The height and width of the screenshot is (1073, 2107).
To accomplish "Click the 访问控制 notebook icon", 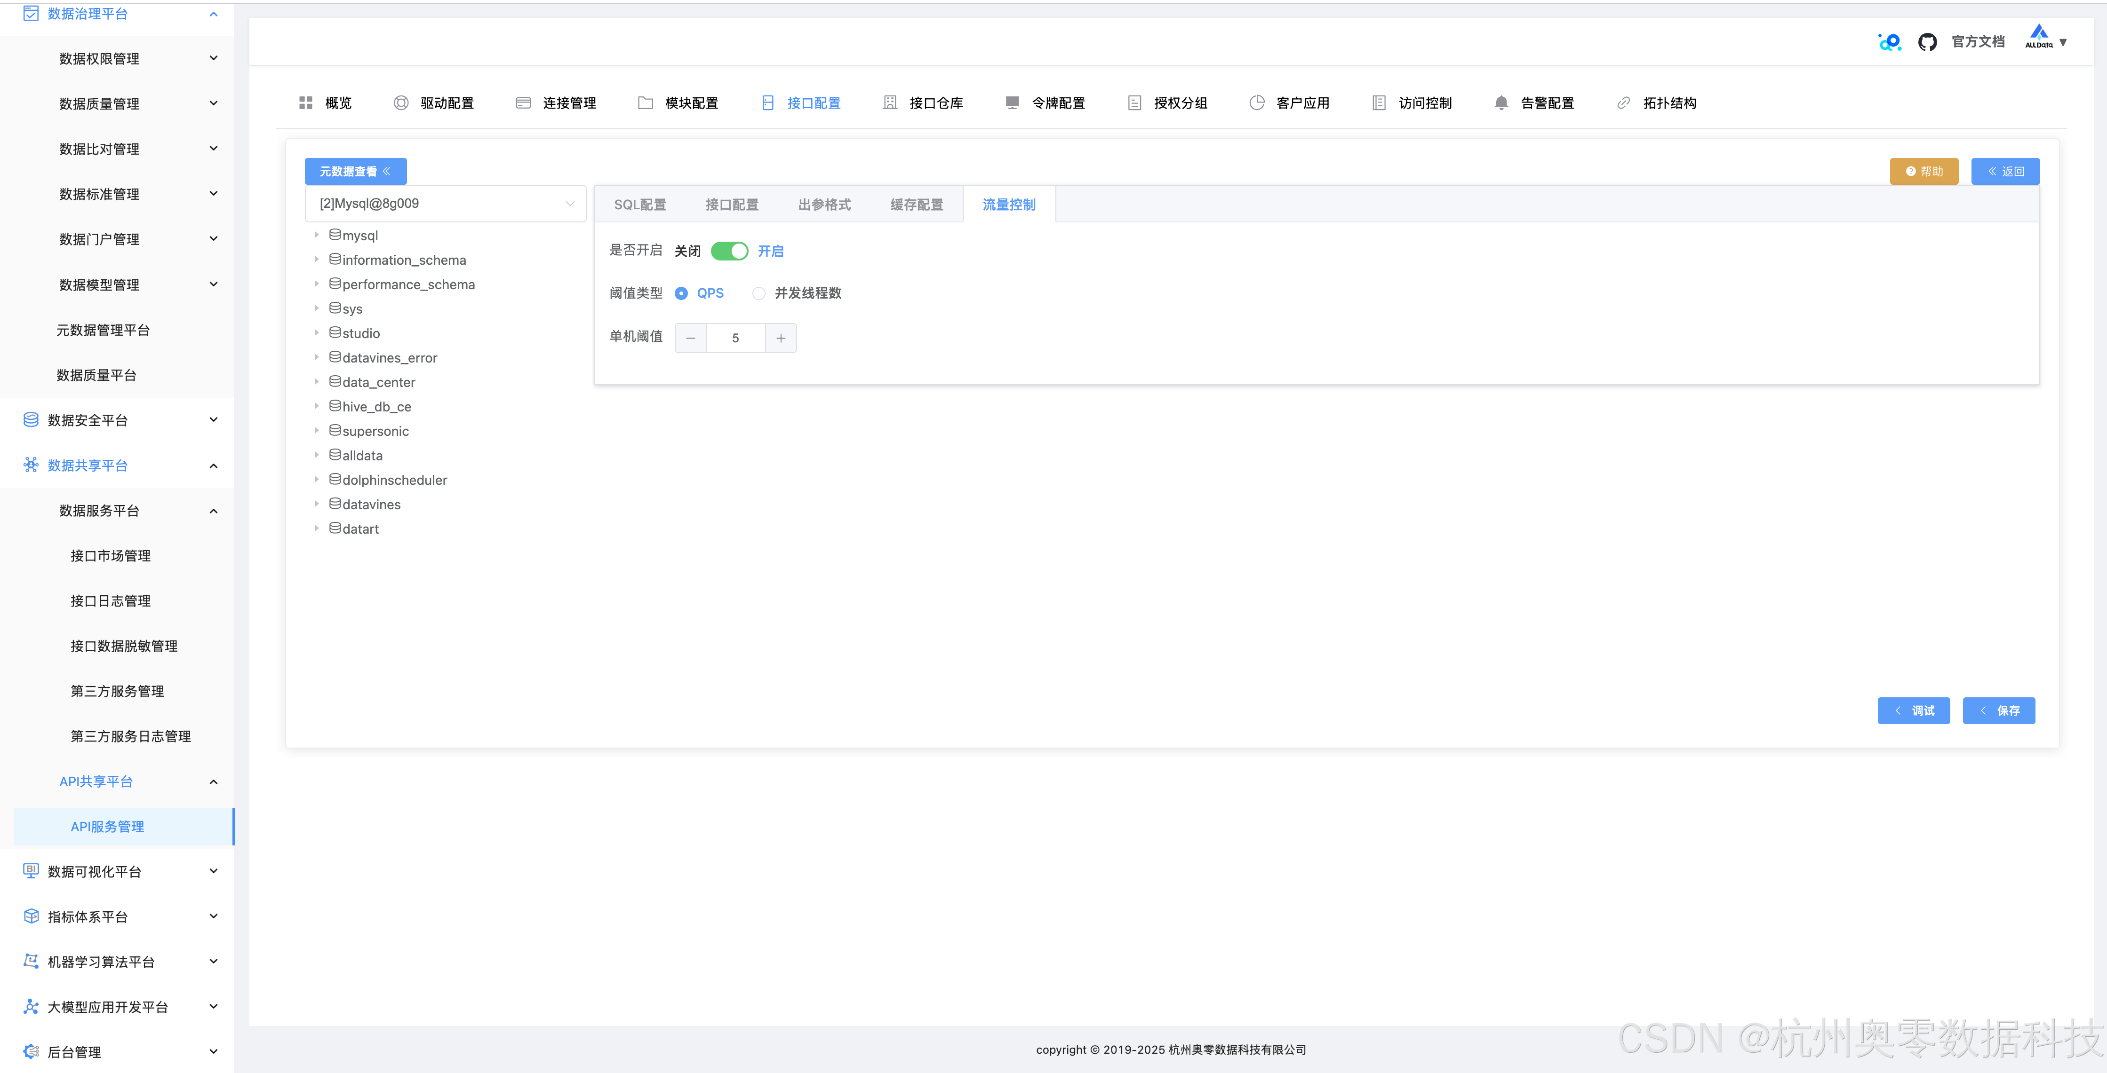I will (1379, 103).
